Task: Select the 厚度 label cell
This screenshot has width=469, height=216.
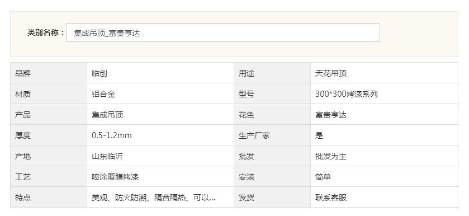Action: pos(49,135)
